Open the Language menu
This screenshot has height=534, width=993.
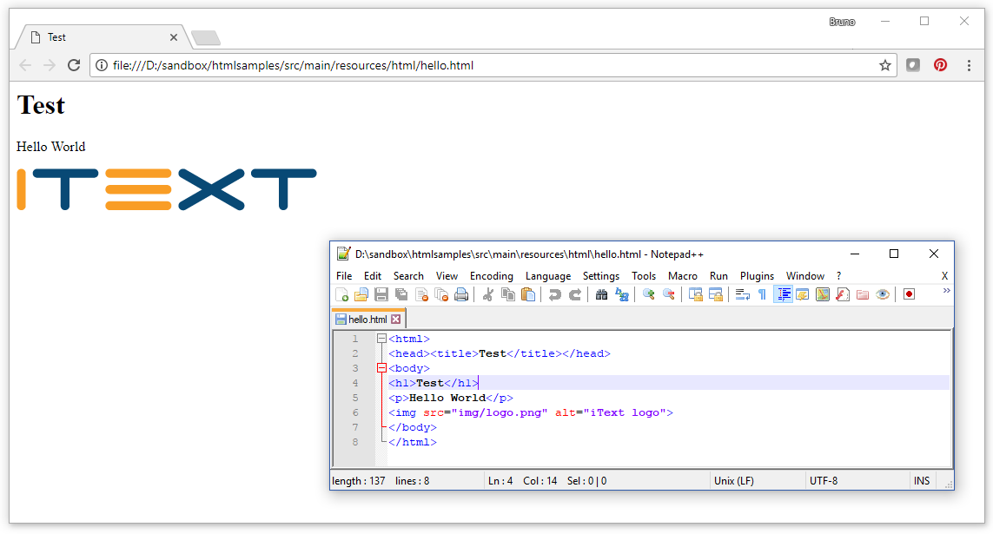(x=548, y=276)
